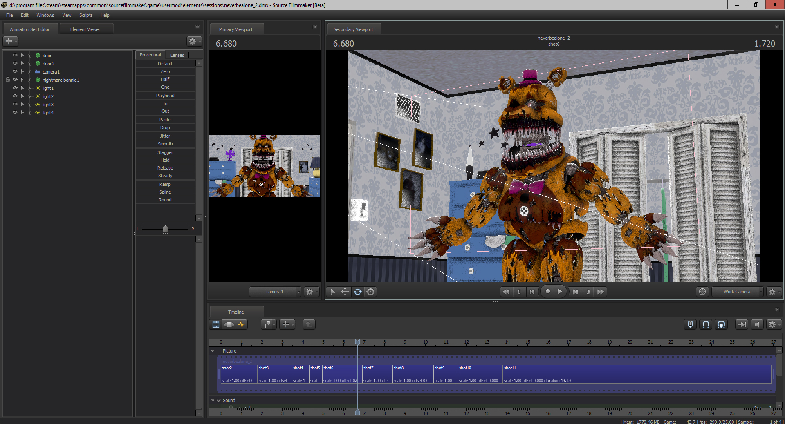The width and height of the screenshot is (785, 424).
Task: Hide light3 in the list
Action: click(x=15, y=104)
